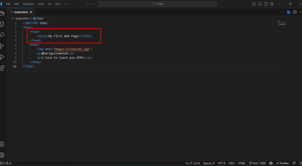Open the File menu
This screenshot has height=166, width=302.
click(8, 4)
